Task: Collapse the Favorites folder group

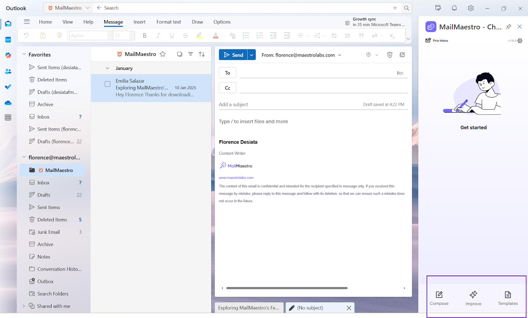Action: tap(24, 54)
